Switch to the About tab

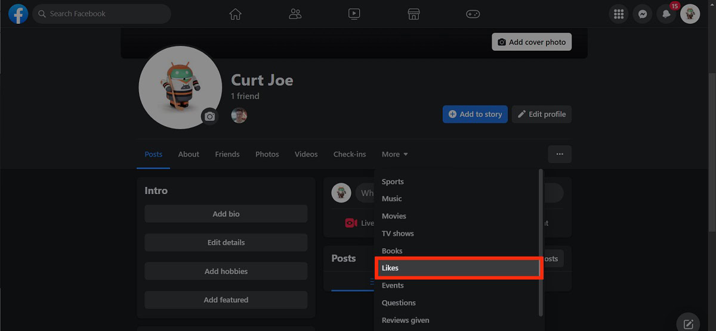coord(189,154)
